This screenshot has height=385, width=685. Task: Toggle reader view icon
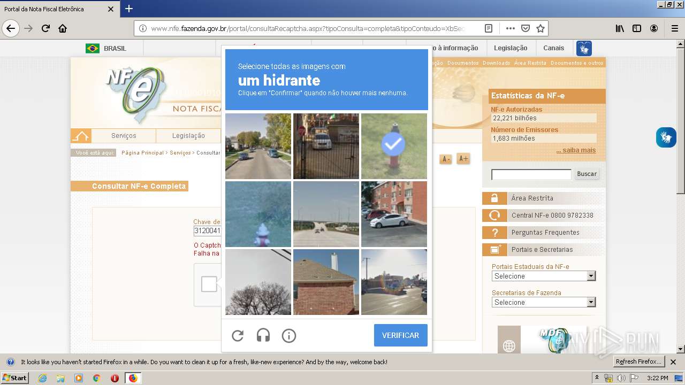[489, 28]
